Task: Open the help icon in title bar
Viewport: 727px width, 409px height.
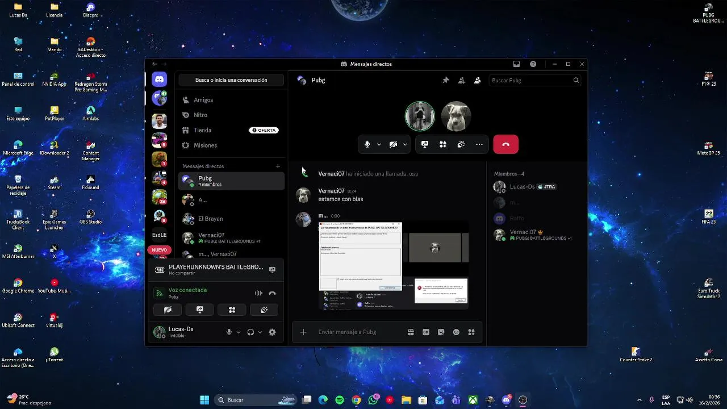Action: (x=533, y=64)
